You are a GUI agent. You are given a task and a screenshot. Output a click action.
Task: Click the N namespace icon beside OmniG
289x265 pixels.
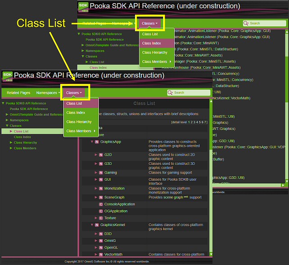click(x=101, y=241)
